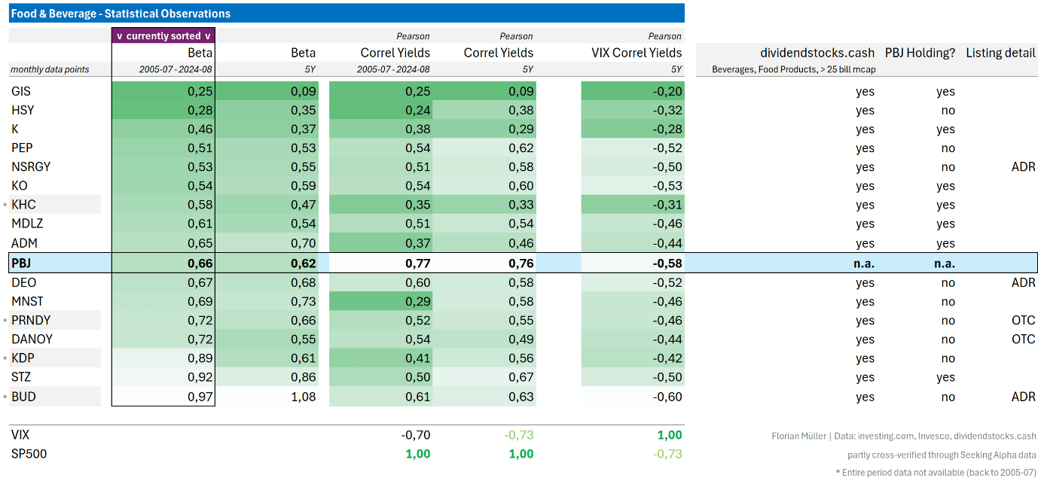The image size is (1044, 487).
Task: Select the OTC listing detail for DANOY
Action: pyautogui.click(x=1023, y=339)
